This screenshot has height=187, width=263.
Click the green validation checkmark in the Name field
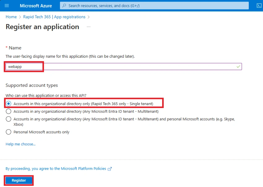tap(238, 67)
